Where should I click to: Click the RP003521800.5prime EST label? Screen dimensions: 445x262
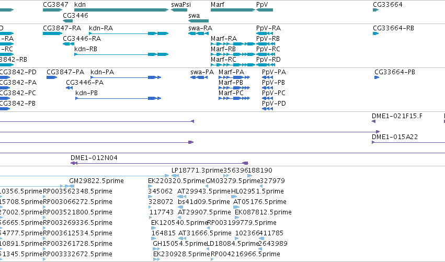77,212
